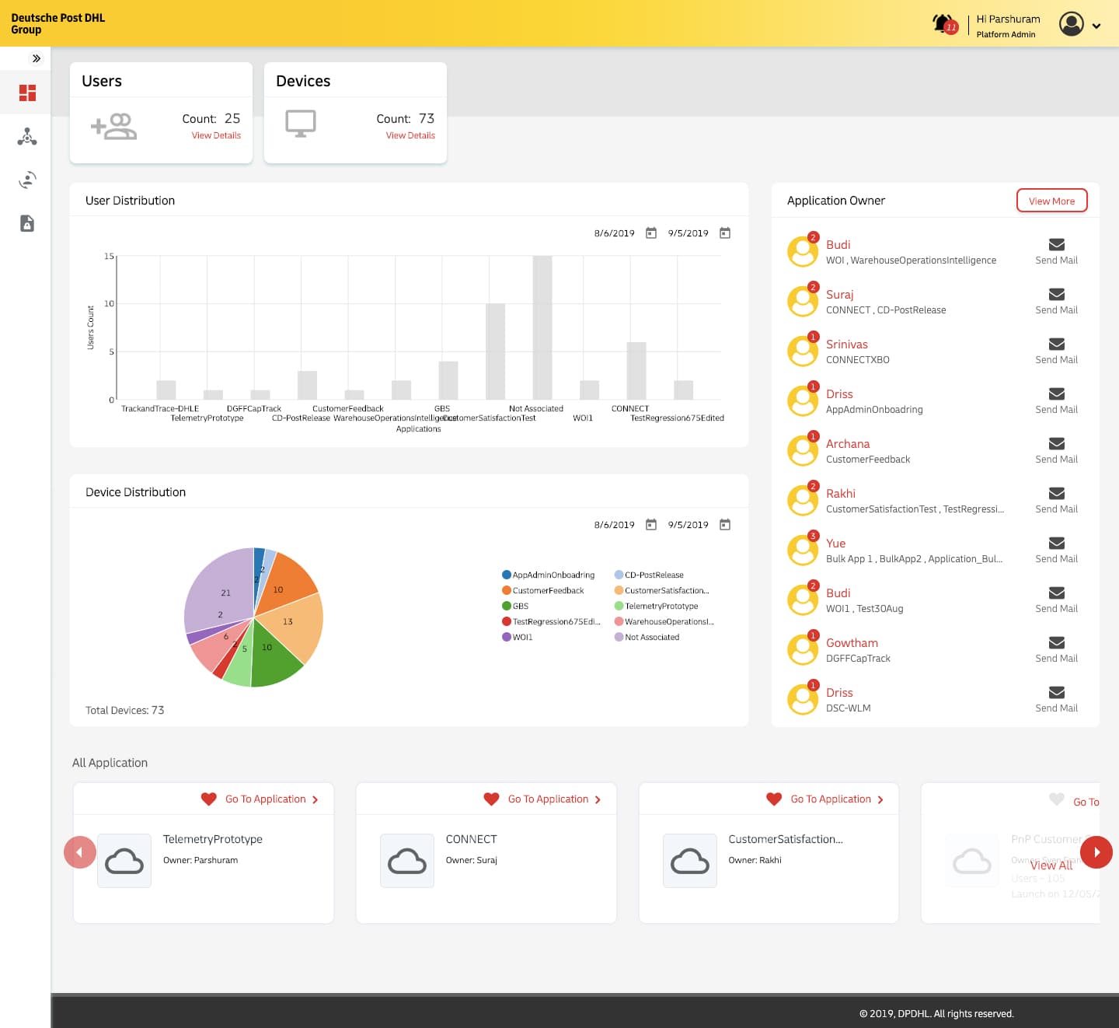This screenshot has width=1119, height=1028.
Task: Click View All applications link
Action: click(1051, 865)
